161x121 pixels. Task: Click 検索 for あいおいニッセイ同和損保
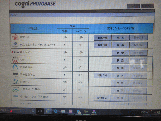(x=120, y=98)
